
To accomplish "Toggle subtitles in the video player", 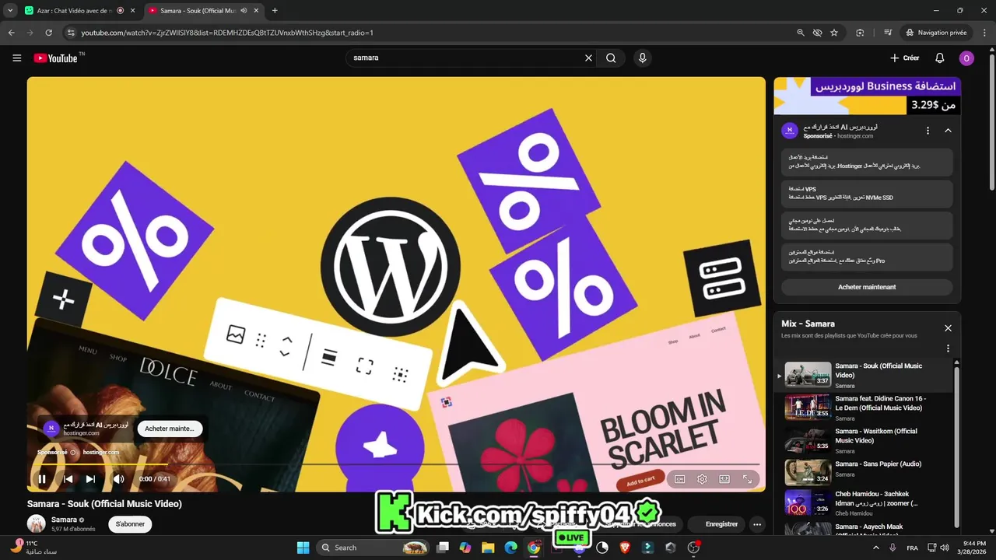I will pyautogui.click(x=680, y=479).
